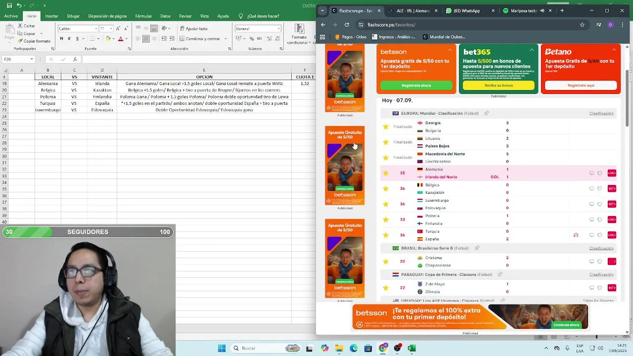Image resolution: width=633 pixels, height=356 pixels.
Task: Open the tab search dropdown arrow
Action: coord(322,10)
